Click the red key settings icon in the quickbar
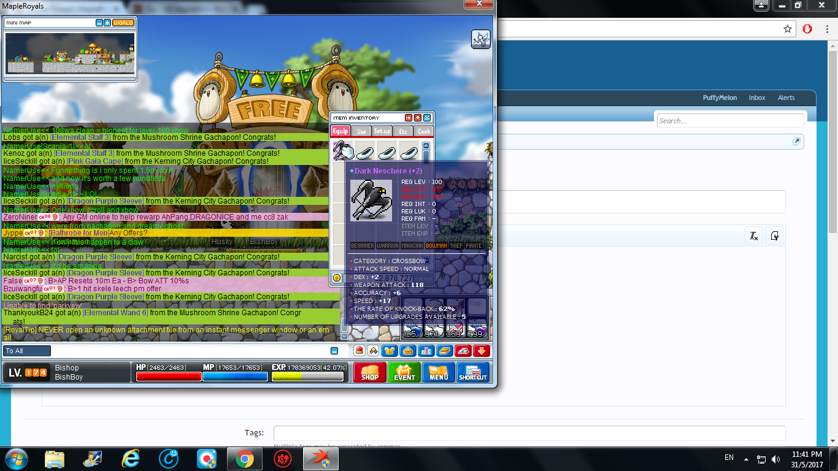 click(x=463, y=351)
